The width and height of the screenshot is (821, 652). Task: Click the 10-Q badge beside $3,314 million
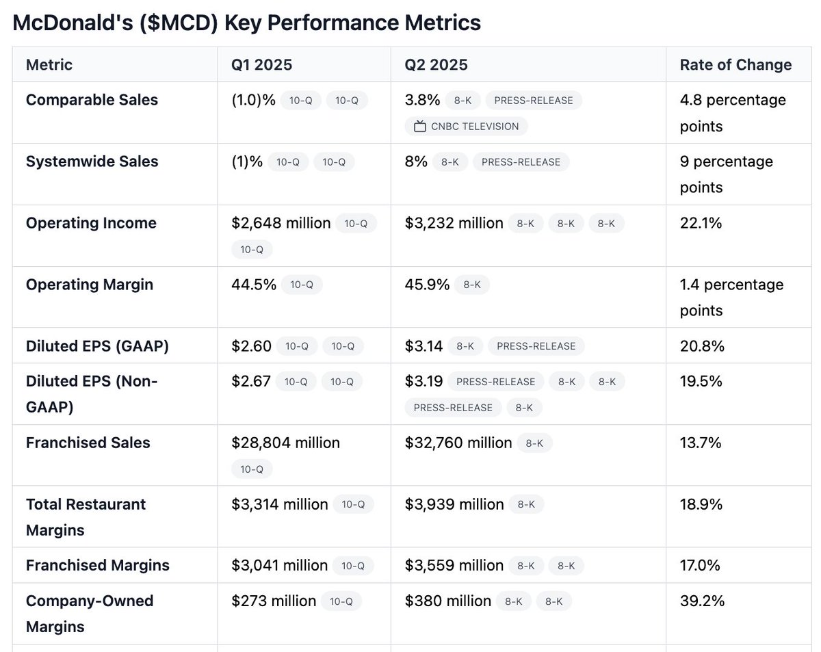(x=353, y=505)
